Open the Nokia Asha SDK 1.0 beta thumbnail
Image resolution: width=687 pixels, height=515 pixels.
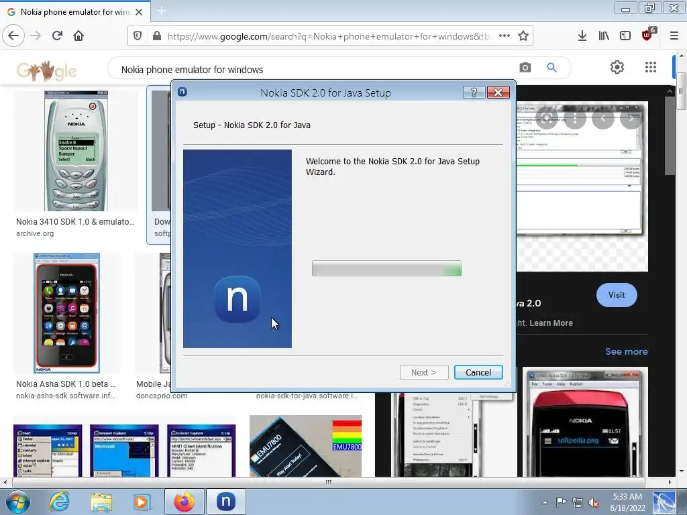click(66, 312)
